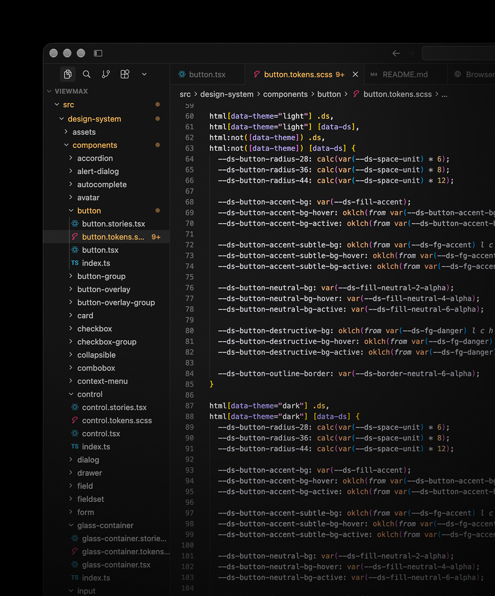The image size is (495, 596).
Task: Go forward with the right arrow
Action: click(x=411, y=53)
